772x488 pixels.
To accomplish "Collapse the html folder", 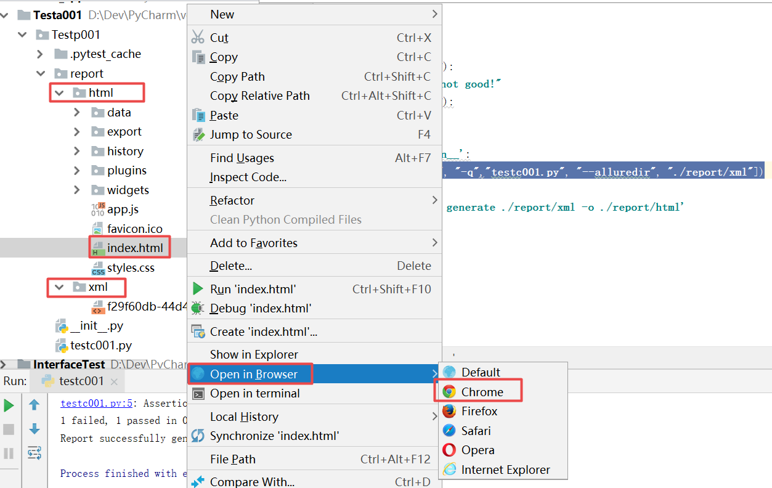I will coord(59,93).
